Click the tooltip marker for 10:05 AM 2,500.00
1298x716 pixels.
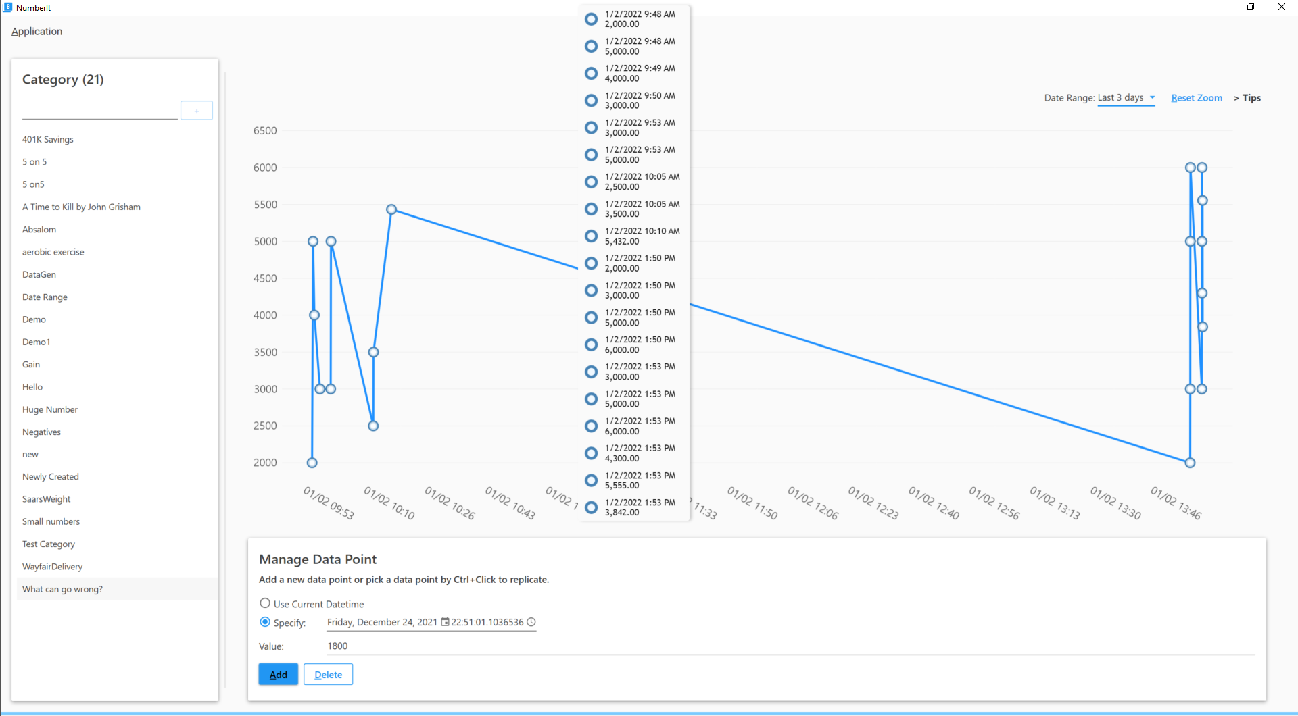(591, 182)
